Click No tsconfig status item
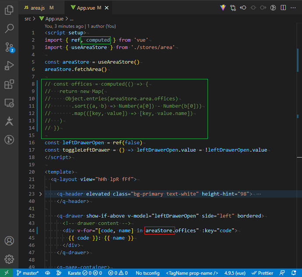This screenshot has height=277, width=302. point(147,273)
